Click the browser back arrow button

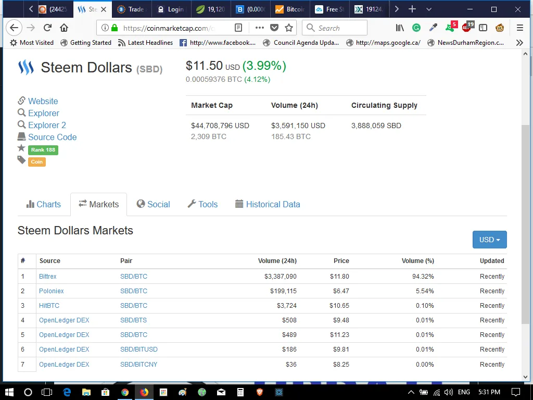pos(14,28)
